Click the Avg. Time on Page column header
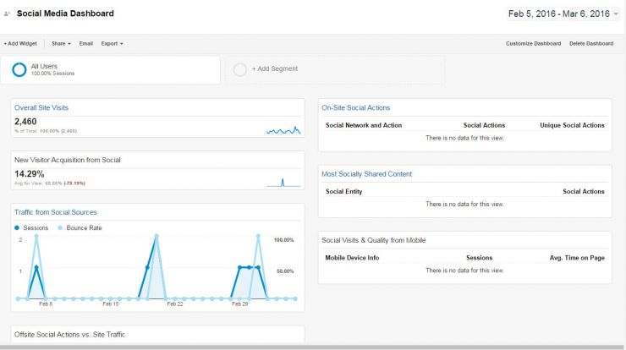This screenshot has height=350, width=626. [577, 258]
